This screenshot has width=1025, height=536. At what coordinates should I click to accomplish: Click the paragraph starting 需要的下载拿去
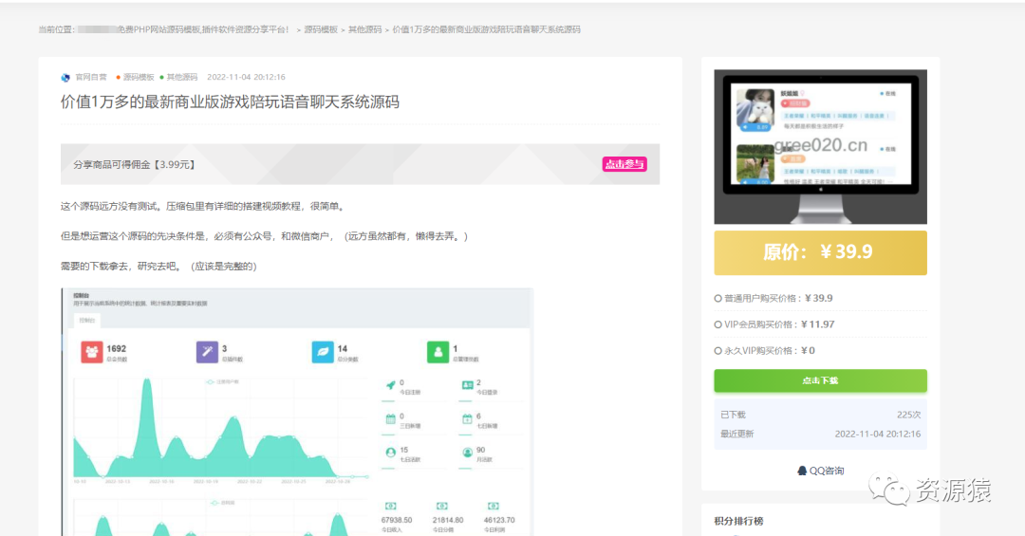pyautogui.click(x=158, y=267)
